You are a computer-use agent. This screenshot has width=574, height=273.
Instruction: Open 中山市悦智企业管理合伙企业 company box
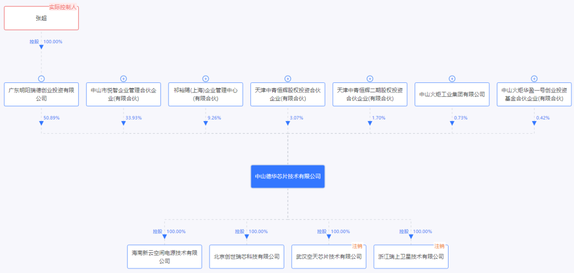[x=123, y=95]
